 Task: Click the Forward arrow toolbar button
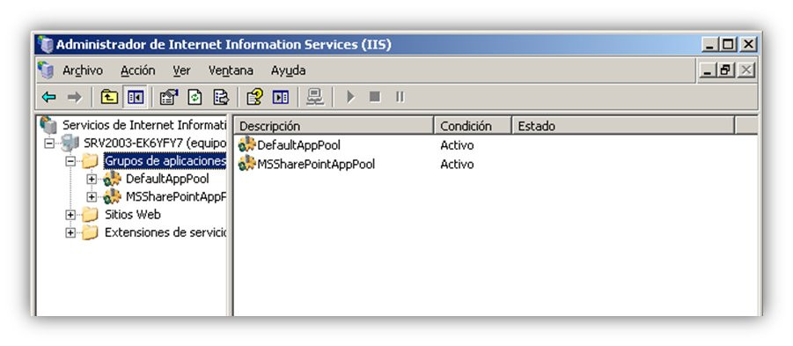pos(74,97)
